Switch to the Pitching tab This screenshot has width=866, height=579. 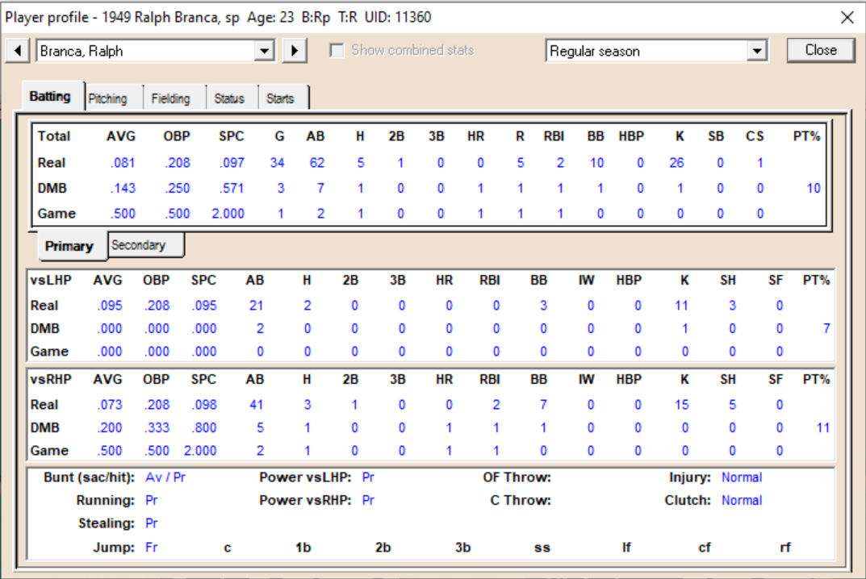click(x=107, y=98)
